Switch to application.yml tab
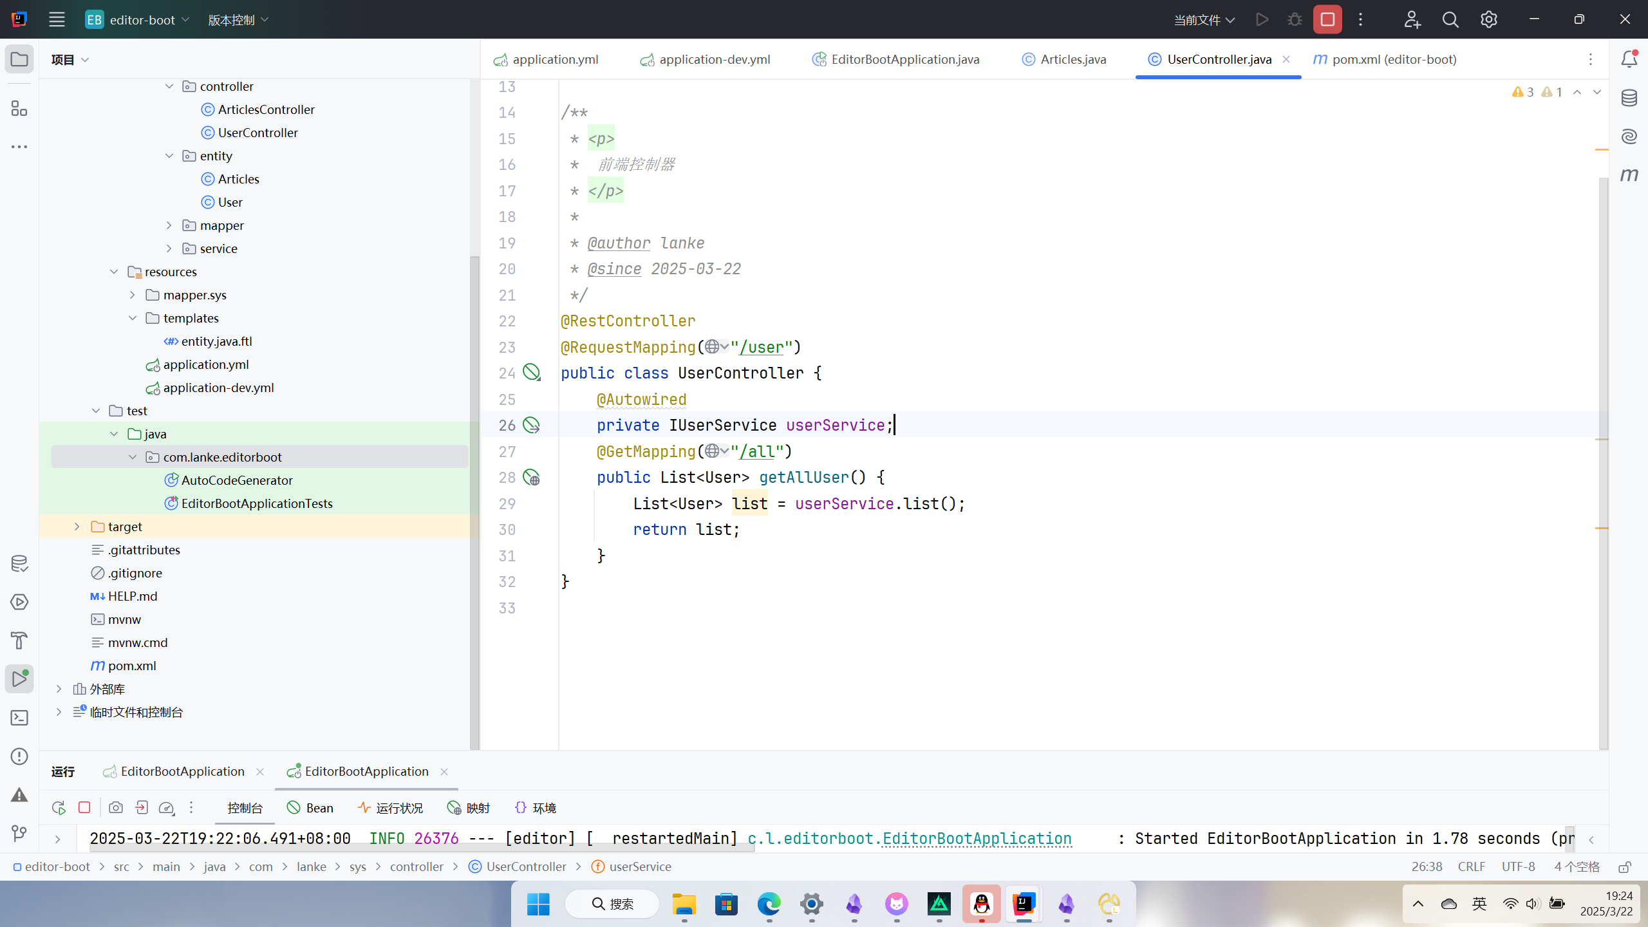The height and width of the screenshot is (927, 1648). pos(546,59)
